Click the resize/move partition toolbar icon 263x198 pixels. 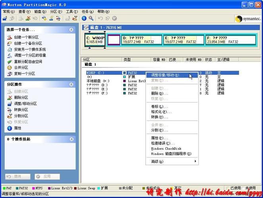click(5, 18)
